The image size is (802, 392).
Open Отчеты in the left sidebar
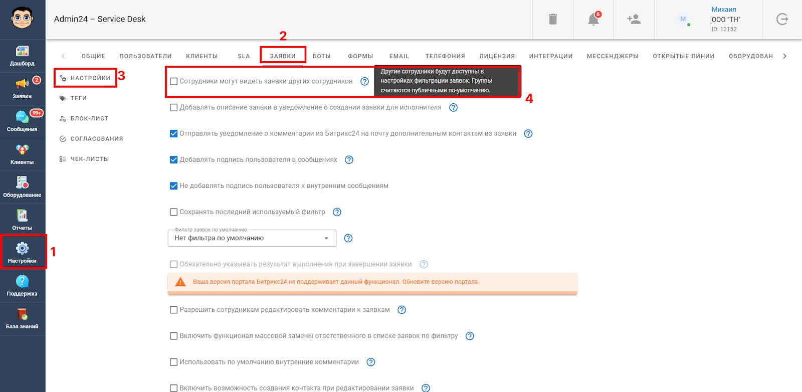click(22, 220)
